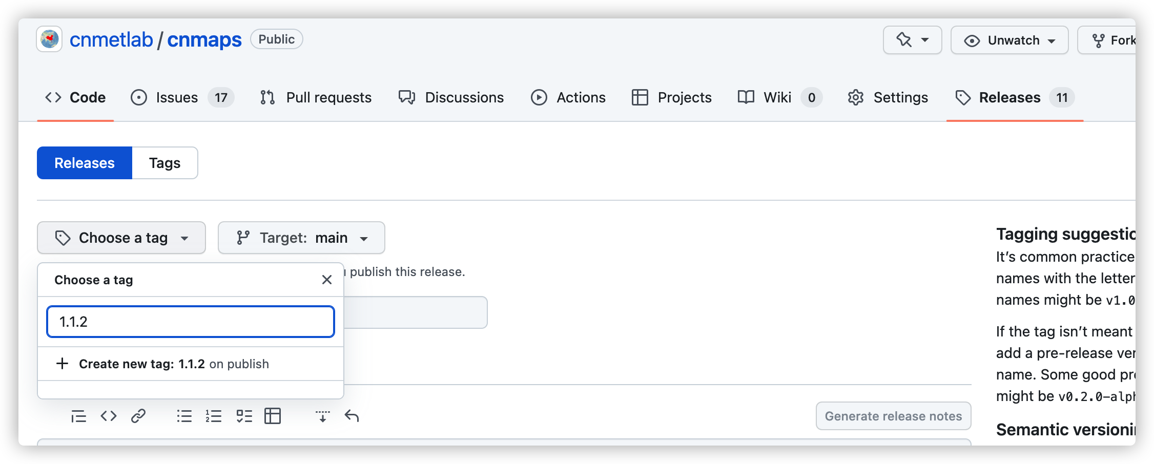Open the Actions tab
This screenshot has width=1154, height=464.
point(568,97)
